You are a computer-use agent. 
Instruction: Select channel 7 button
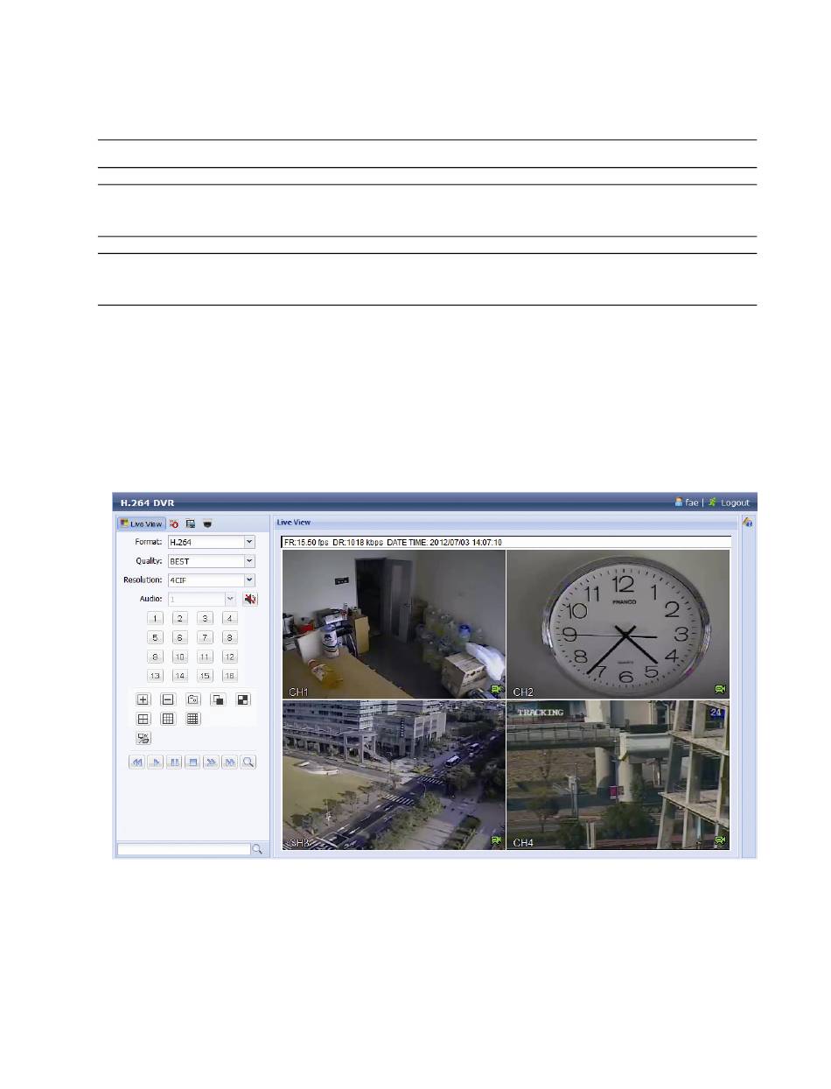(205, 637)
